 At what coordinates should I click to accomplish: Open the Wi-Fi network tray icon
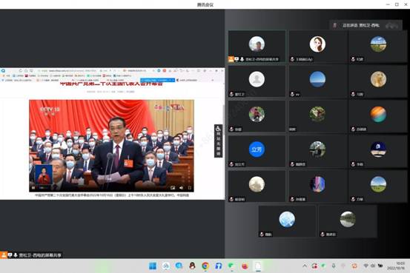[366, 266]
